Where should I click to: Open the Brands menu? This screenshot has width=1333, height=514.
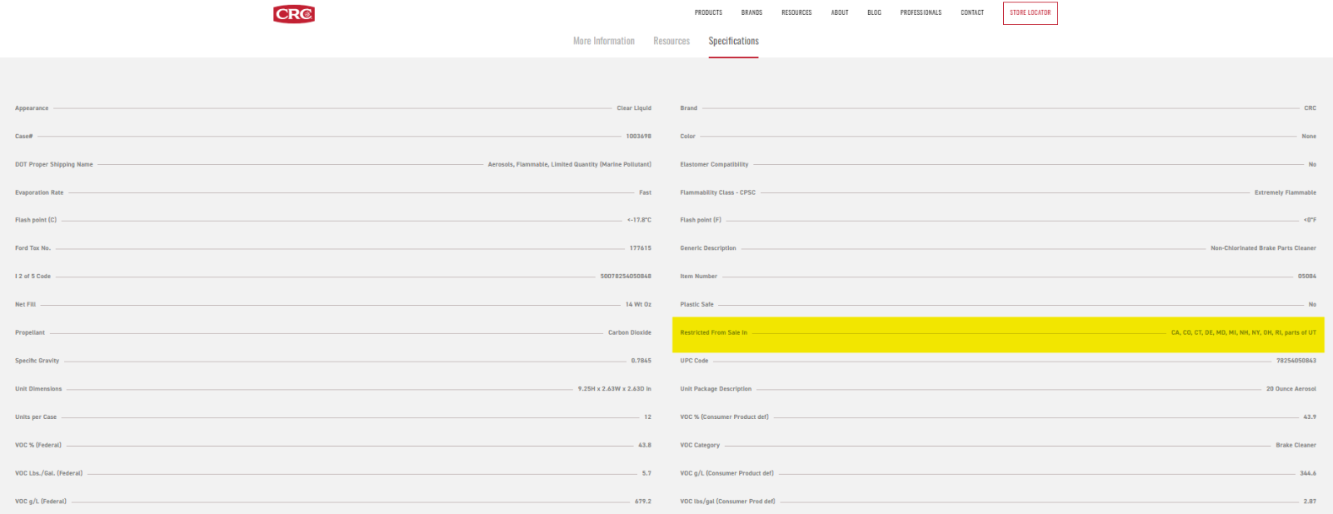click(x=751, y=13)
